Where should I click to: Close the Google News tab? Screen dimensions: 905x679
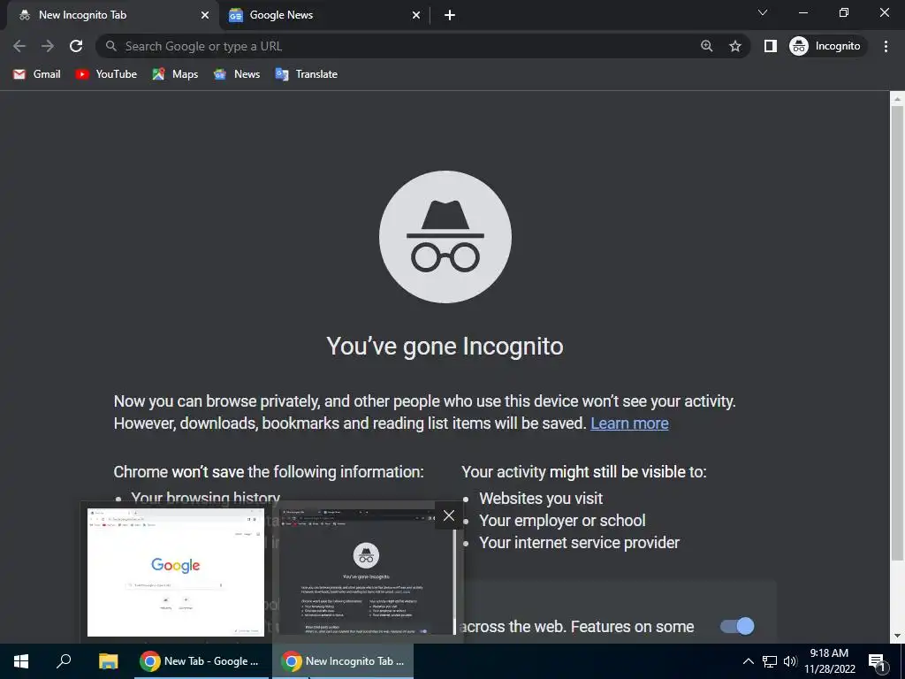[416, 15]
